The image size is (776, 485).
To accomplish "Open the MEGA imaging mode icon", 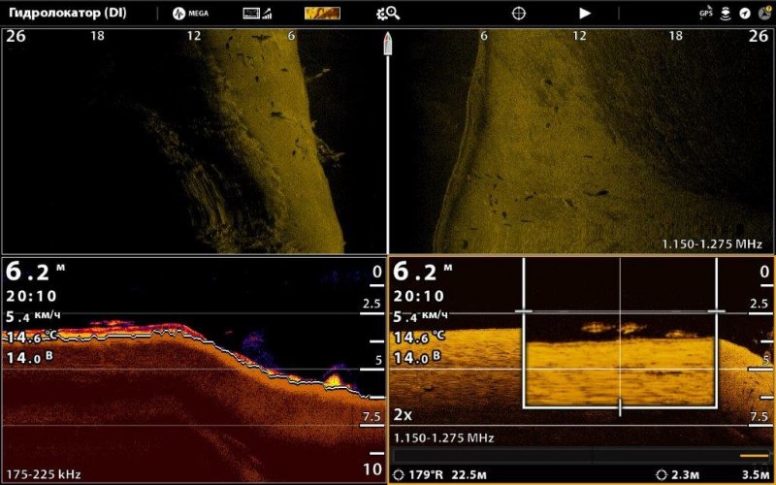I will point(191,14).
